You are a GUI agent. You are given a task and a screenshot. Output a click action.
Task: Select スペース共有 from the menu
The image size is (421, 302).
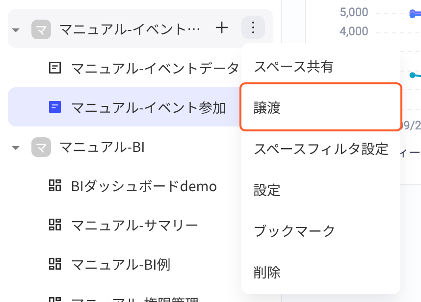click(321, 67)
